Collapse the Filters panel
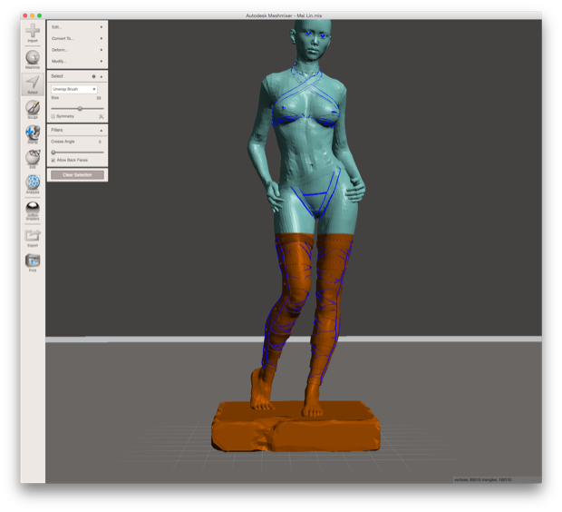The image size is (562, 512). [x=102, y=131]
